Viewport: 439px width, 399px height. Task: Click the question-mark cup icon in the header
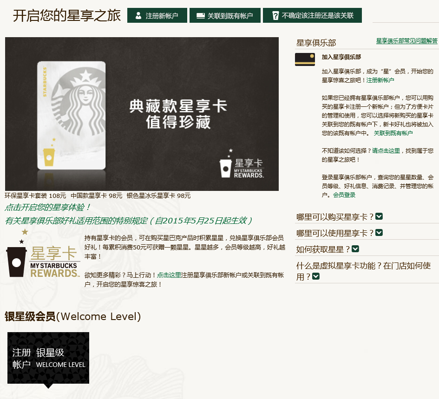[275, 15]
